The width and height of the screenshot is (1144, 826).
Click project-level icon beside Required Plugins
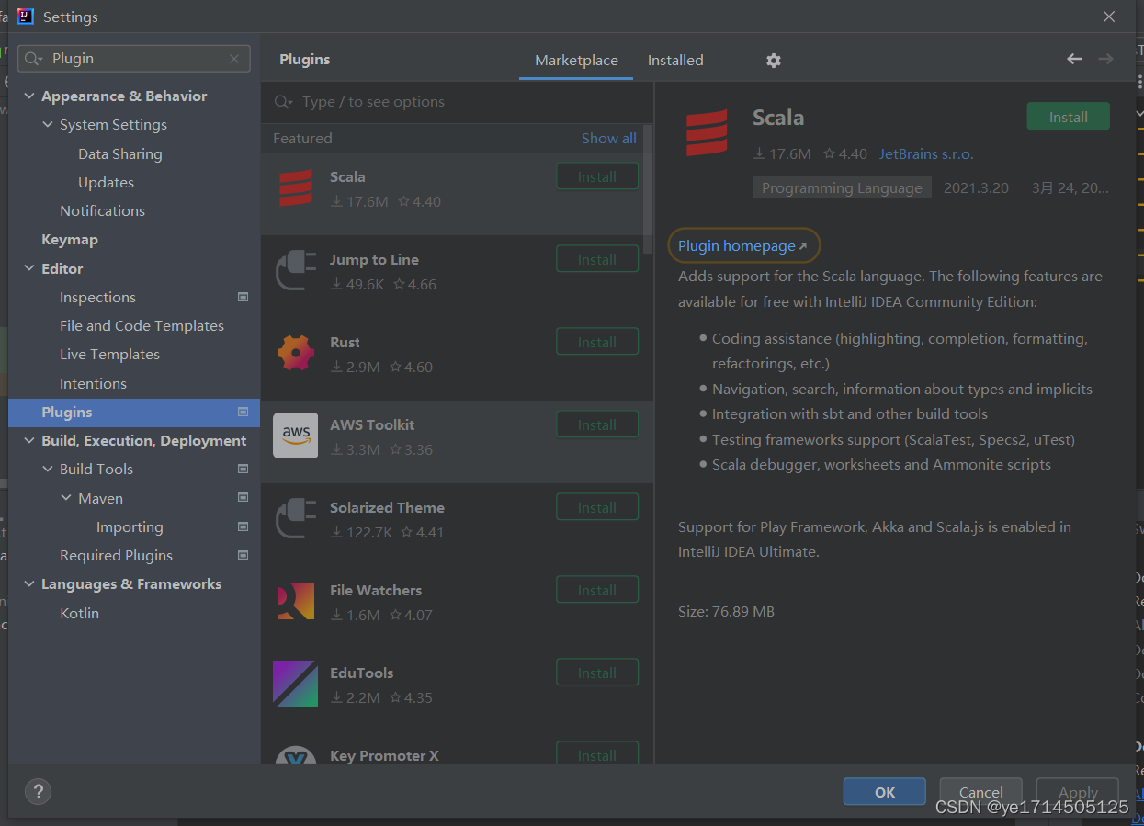pyautogui.click(x=244, y=555)
